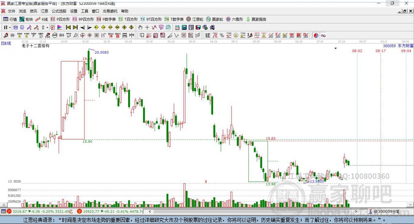Collapse volume panel with up triangle button
The height and width of the screenshot is (224, 414).
click(4, 205)
